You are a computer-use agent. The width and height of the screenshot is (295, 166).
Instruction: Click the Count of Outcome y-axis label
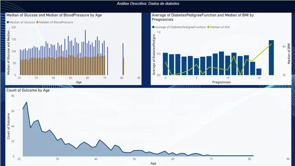8,126
